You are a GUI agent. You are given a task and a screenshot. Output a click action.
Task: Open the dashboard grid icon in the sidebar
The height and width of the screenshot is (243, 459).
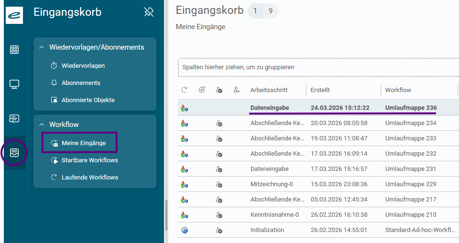[x=14, y=50]
